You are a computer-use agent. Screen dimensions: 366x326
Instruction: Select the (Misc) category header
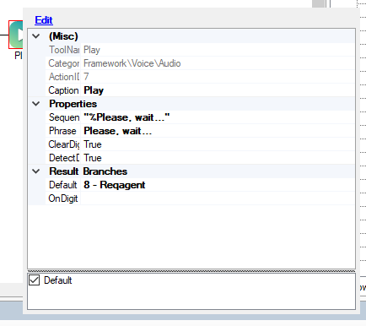[x=63, y=36]
